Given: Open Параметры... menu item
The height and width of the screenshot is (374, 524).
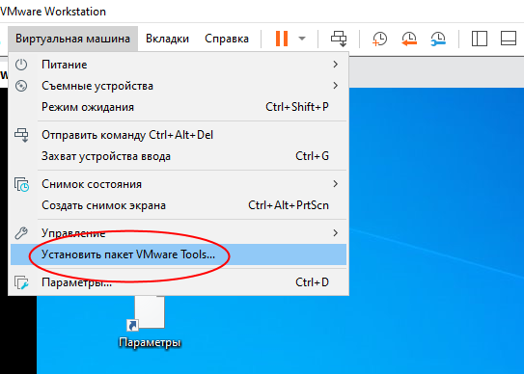Looking at the screenshot, I should [x=179, y=282].
